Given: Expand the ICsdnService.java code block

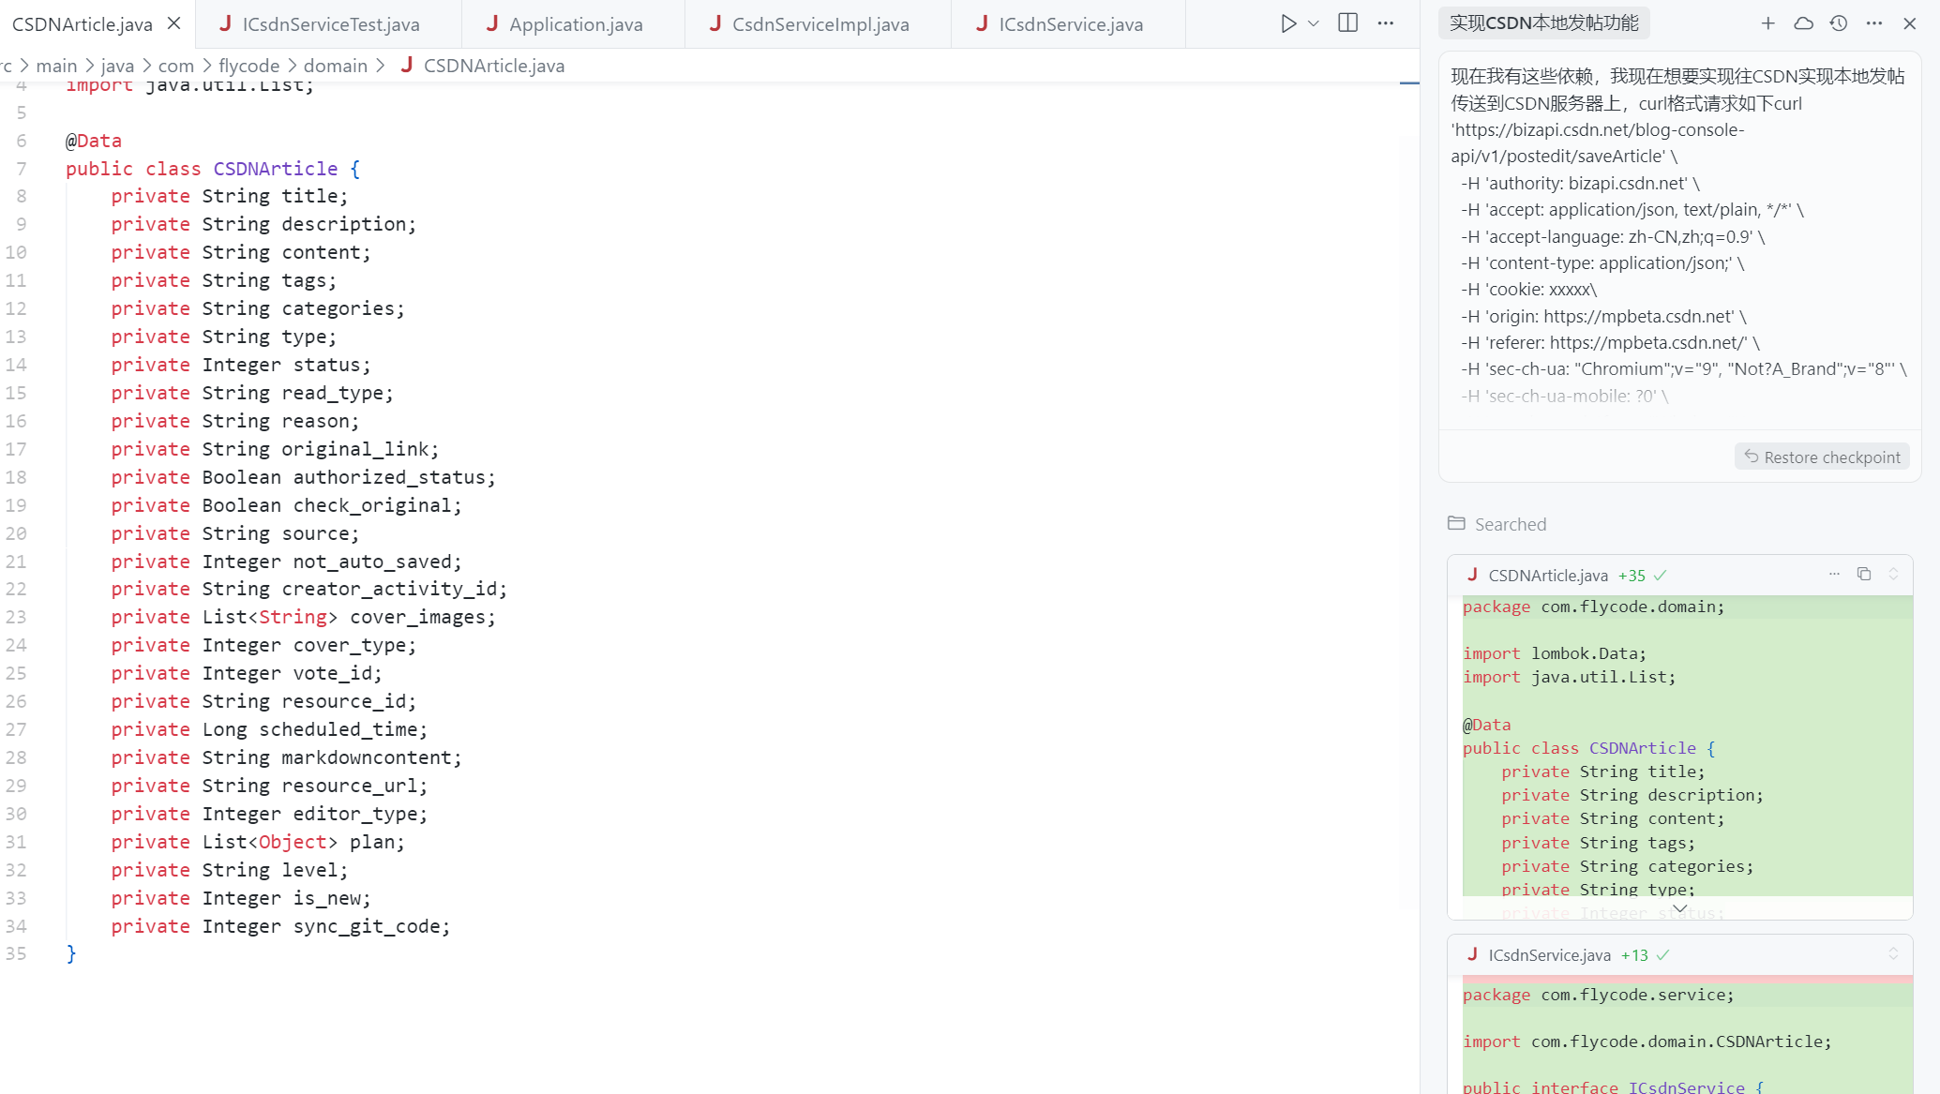Looking at the screenshot, I should pos(1893,953).
